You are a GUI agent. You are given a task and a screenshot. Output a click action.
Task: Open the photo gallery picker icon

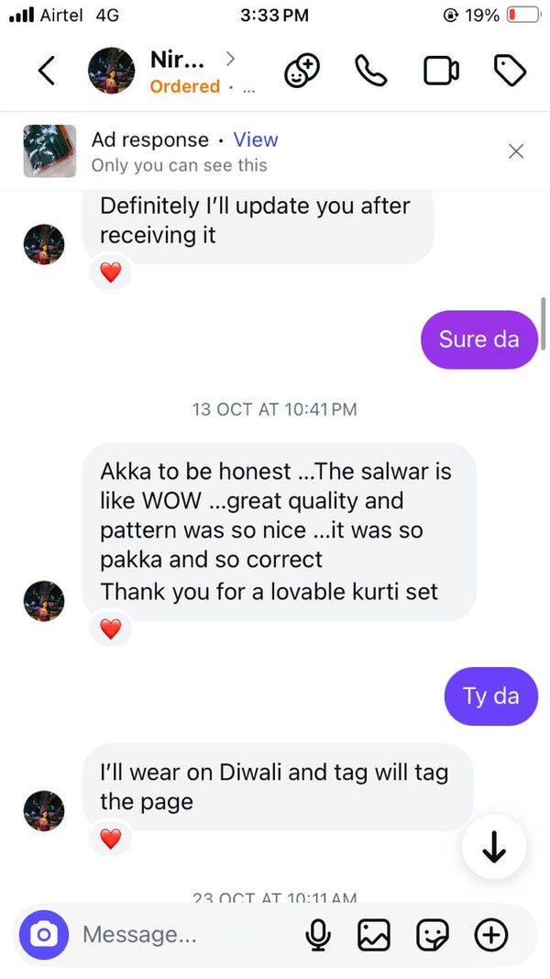373,935
